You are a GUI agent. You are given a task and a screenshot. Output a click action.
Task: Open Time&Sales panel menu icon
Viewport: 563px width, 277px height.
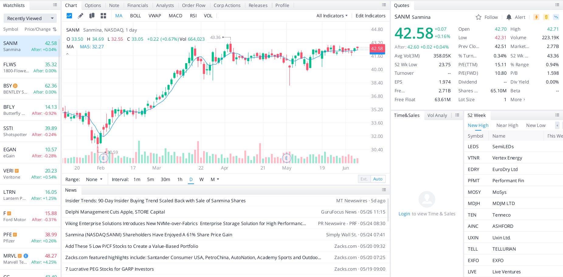coord(457,115)
